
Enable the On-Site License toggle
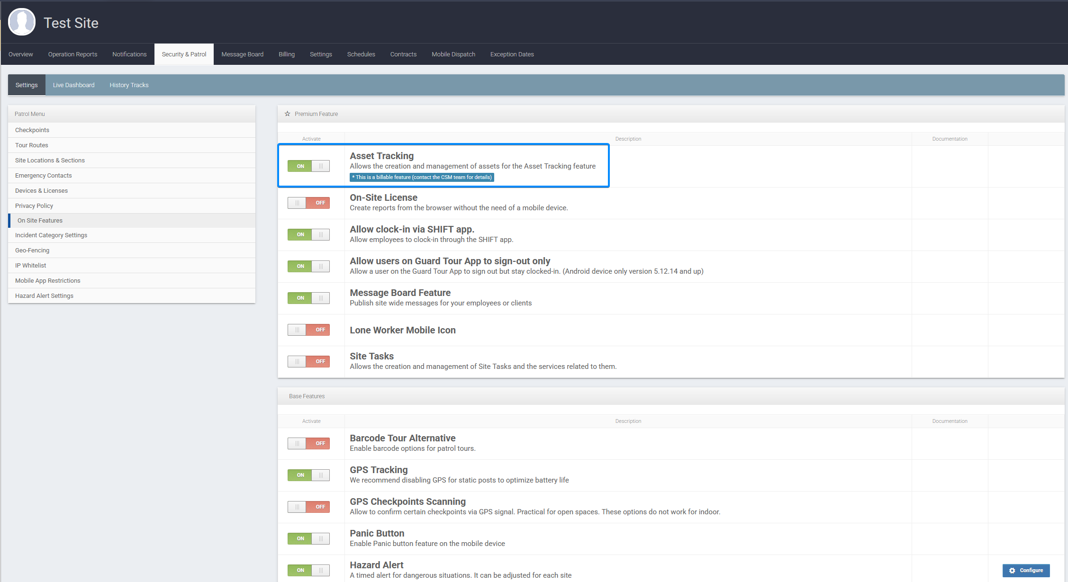click(x=308, y=203)
